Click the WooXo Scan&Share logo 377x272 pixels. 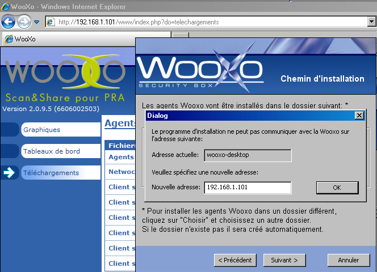point(65,78)
